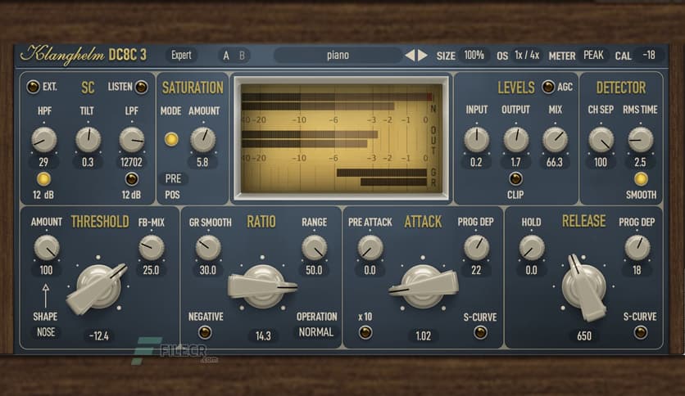685x396 pixels.
Task: Select preset slot B
Action: (x=242, y=56)
